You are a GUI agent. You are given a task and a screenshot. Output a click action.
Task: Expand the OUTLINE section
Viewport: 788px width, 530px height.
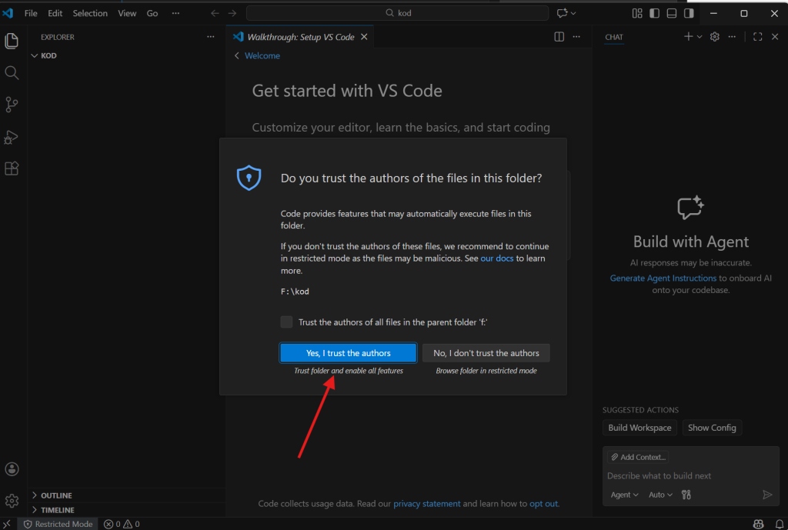(x=56, y=495)
